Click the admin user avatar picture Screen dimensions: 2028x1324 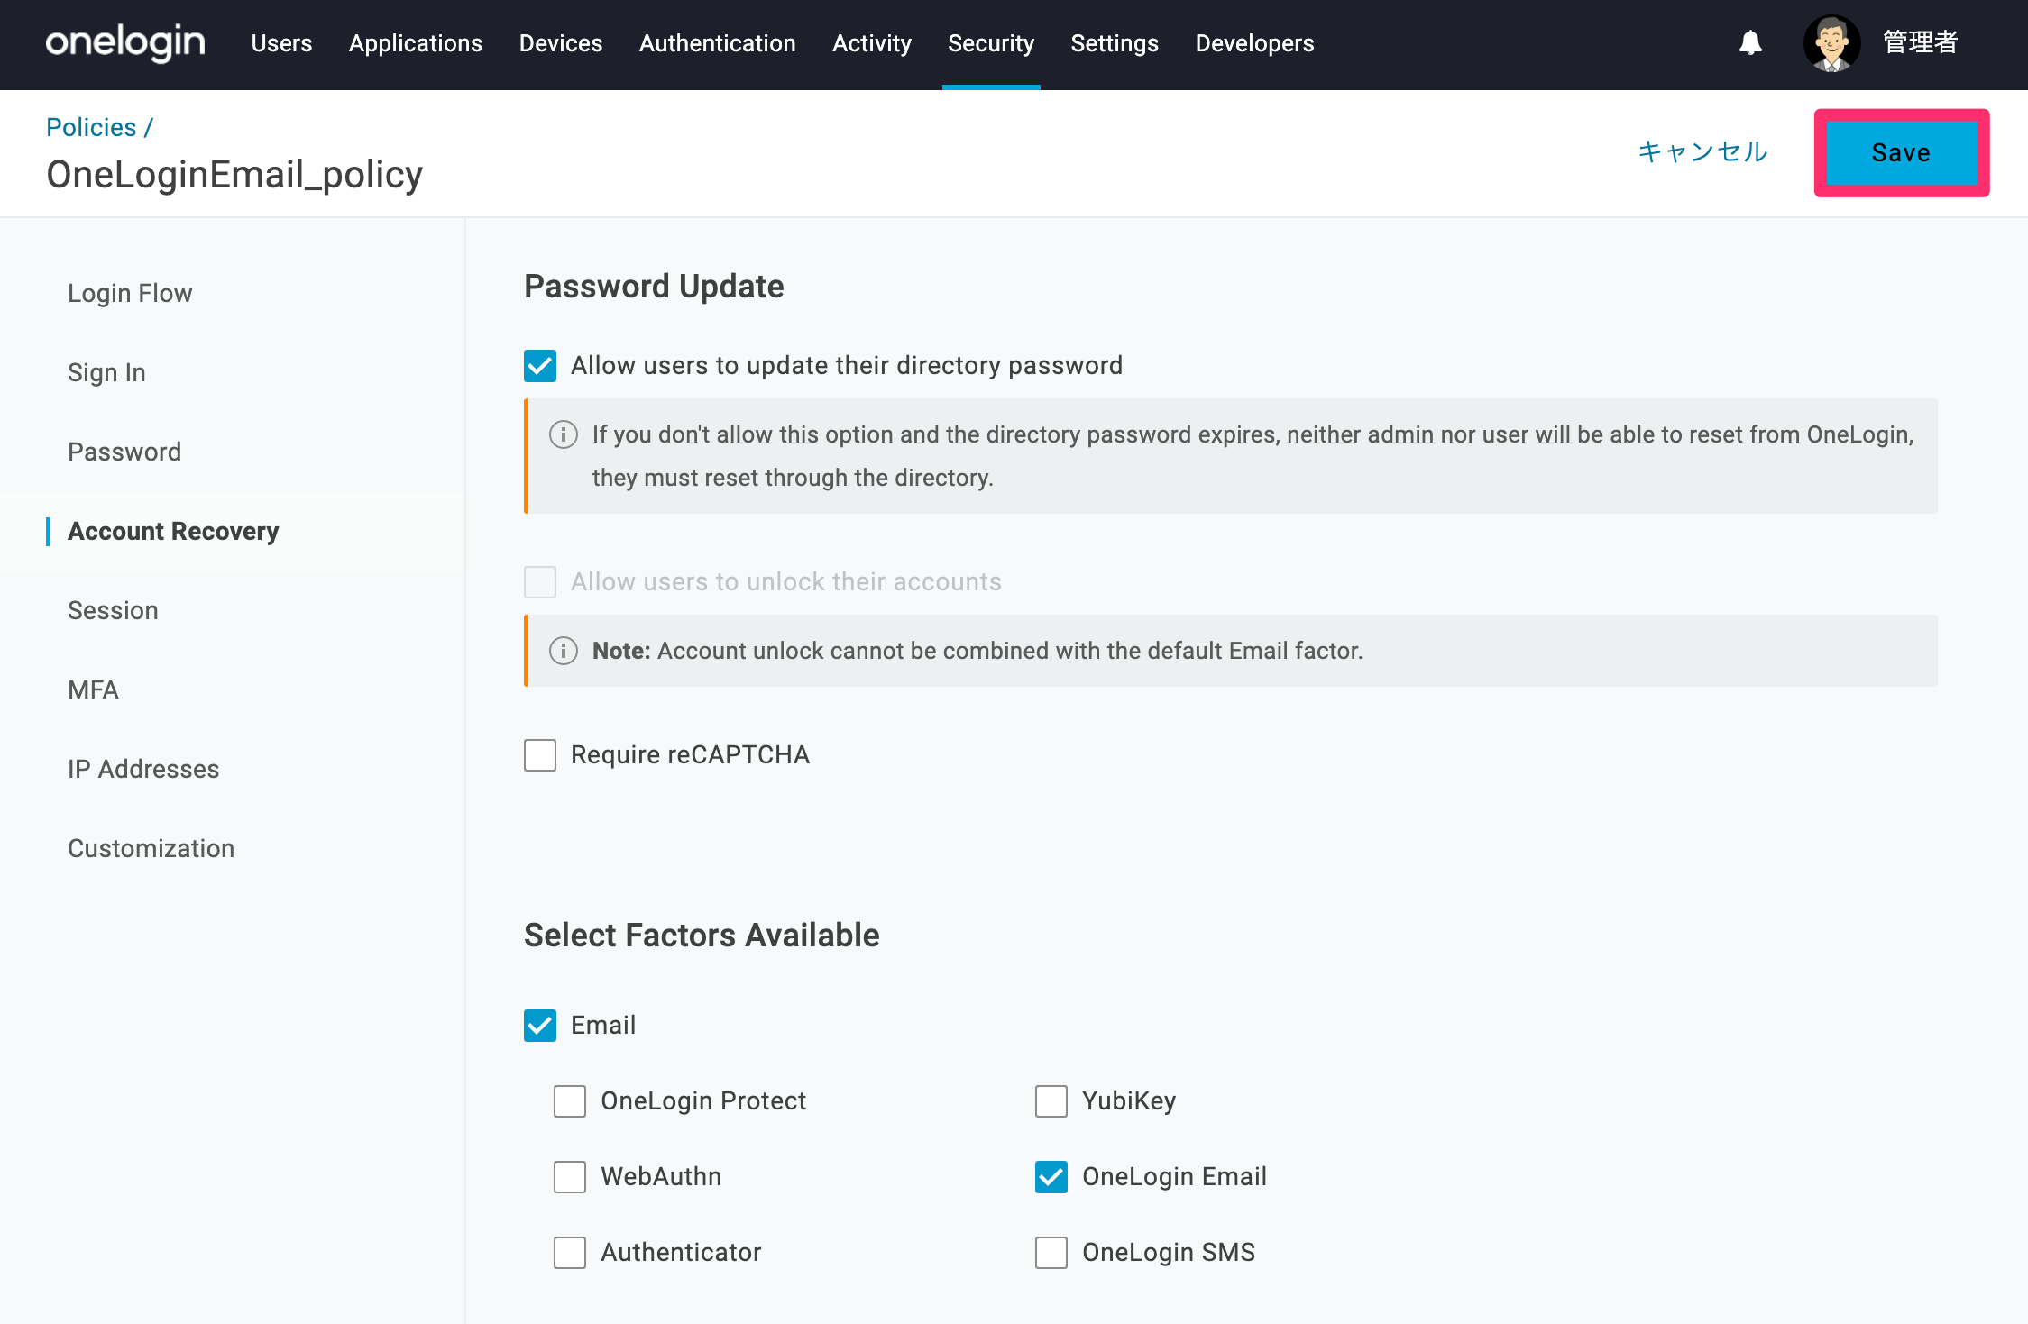1831,43
